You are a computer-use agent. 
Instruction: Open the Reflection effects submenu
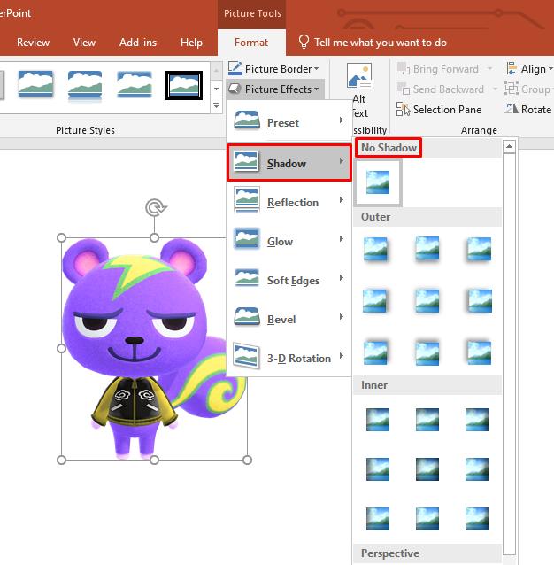(x=289, y=202)
